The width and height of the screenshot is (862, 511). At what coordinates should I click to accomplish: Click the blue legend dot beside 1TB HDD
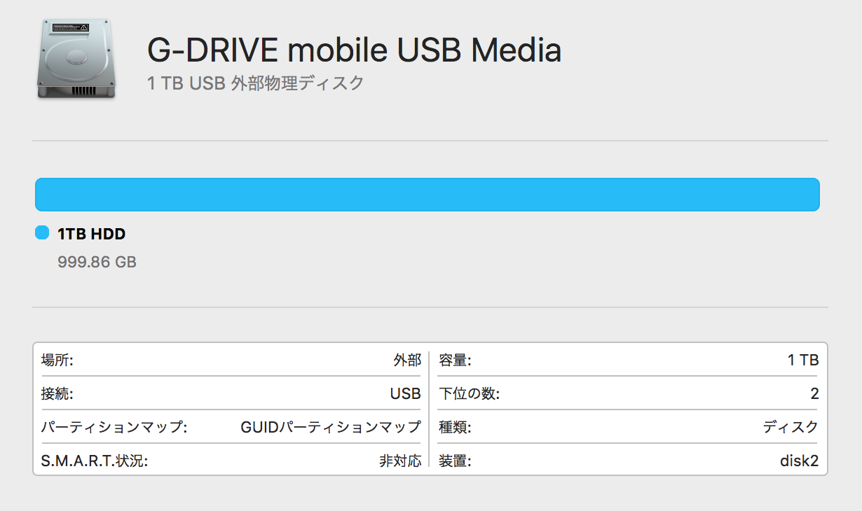pyautogui.click(x=41, y=233)
